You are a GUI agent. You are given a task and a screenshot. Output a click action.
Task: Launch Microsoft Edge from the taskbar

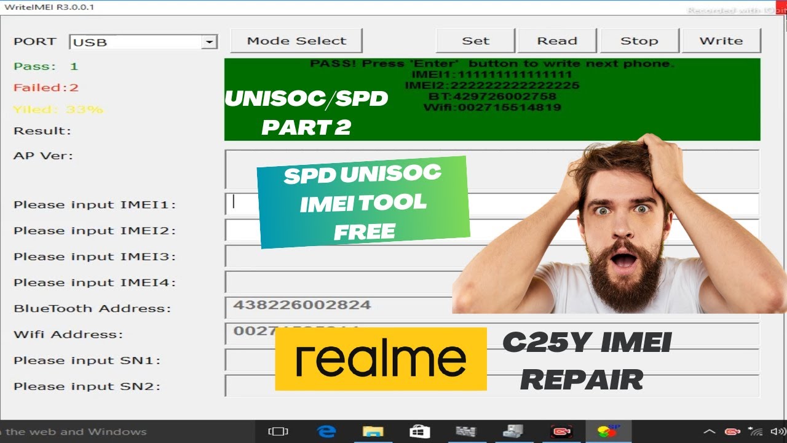pyautogui.click(x=326, y=431)
